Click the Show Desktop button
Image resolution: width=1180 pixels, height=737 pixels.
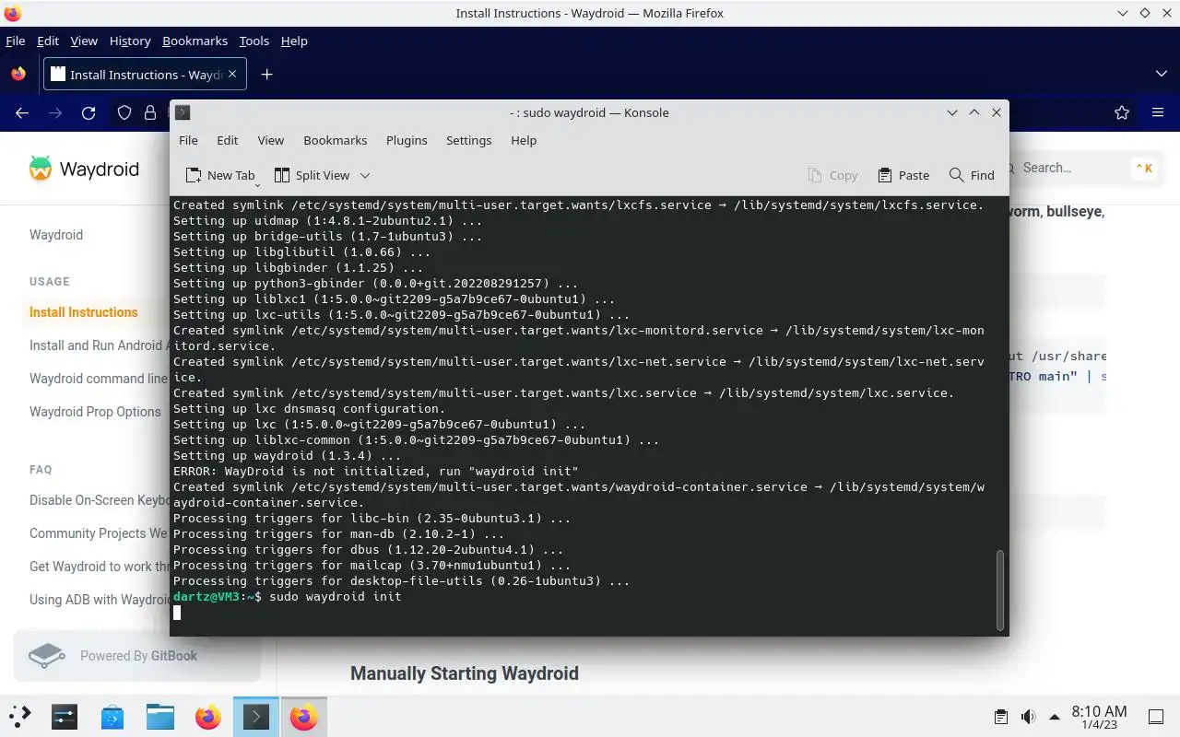tap(1155, 717)
